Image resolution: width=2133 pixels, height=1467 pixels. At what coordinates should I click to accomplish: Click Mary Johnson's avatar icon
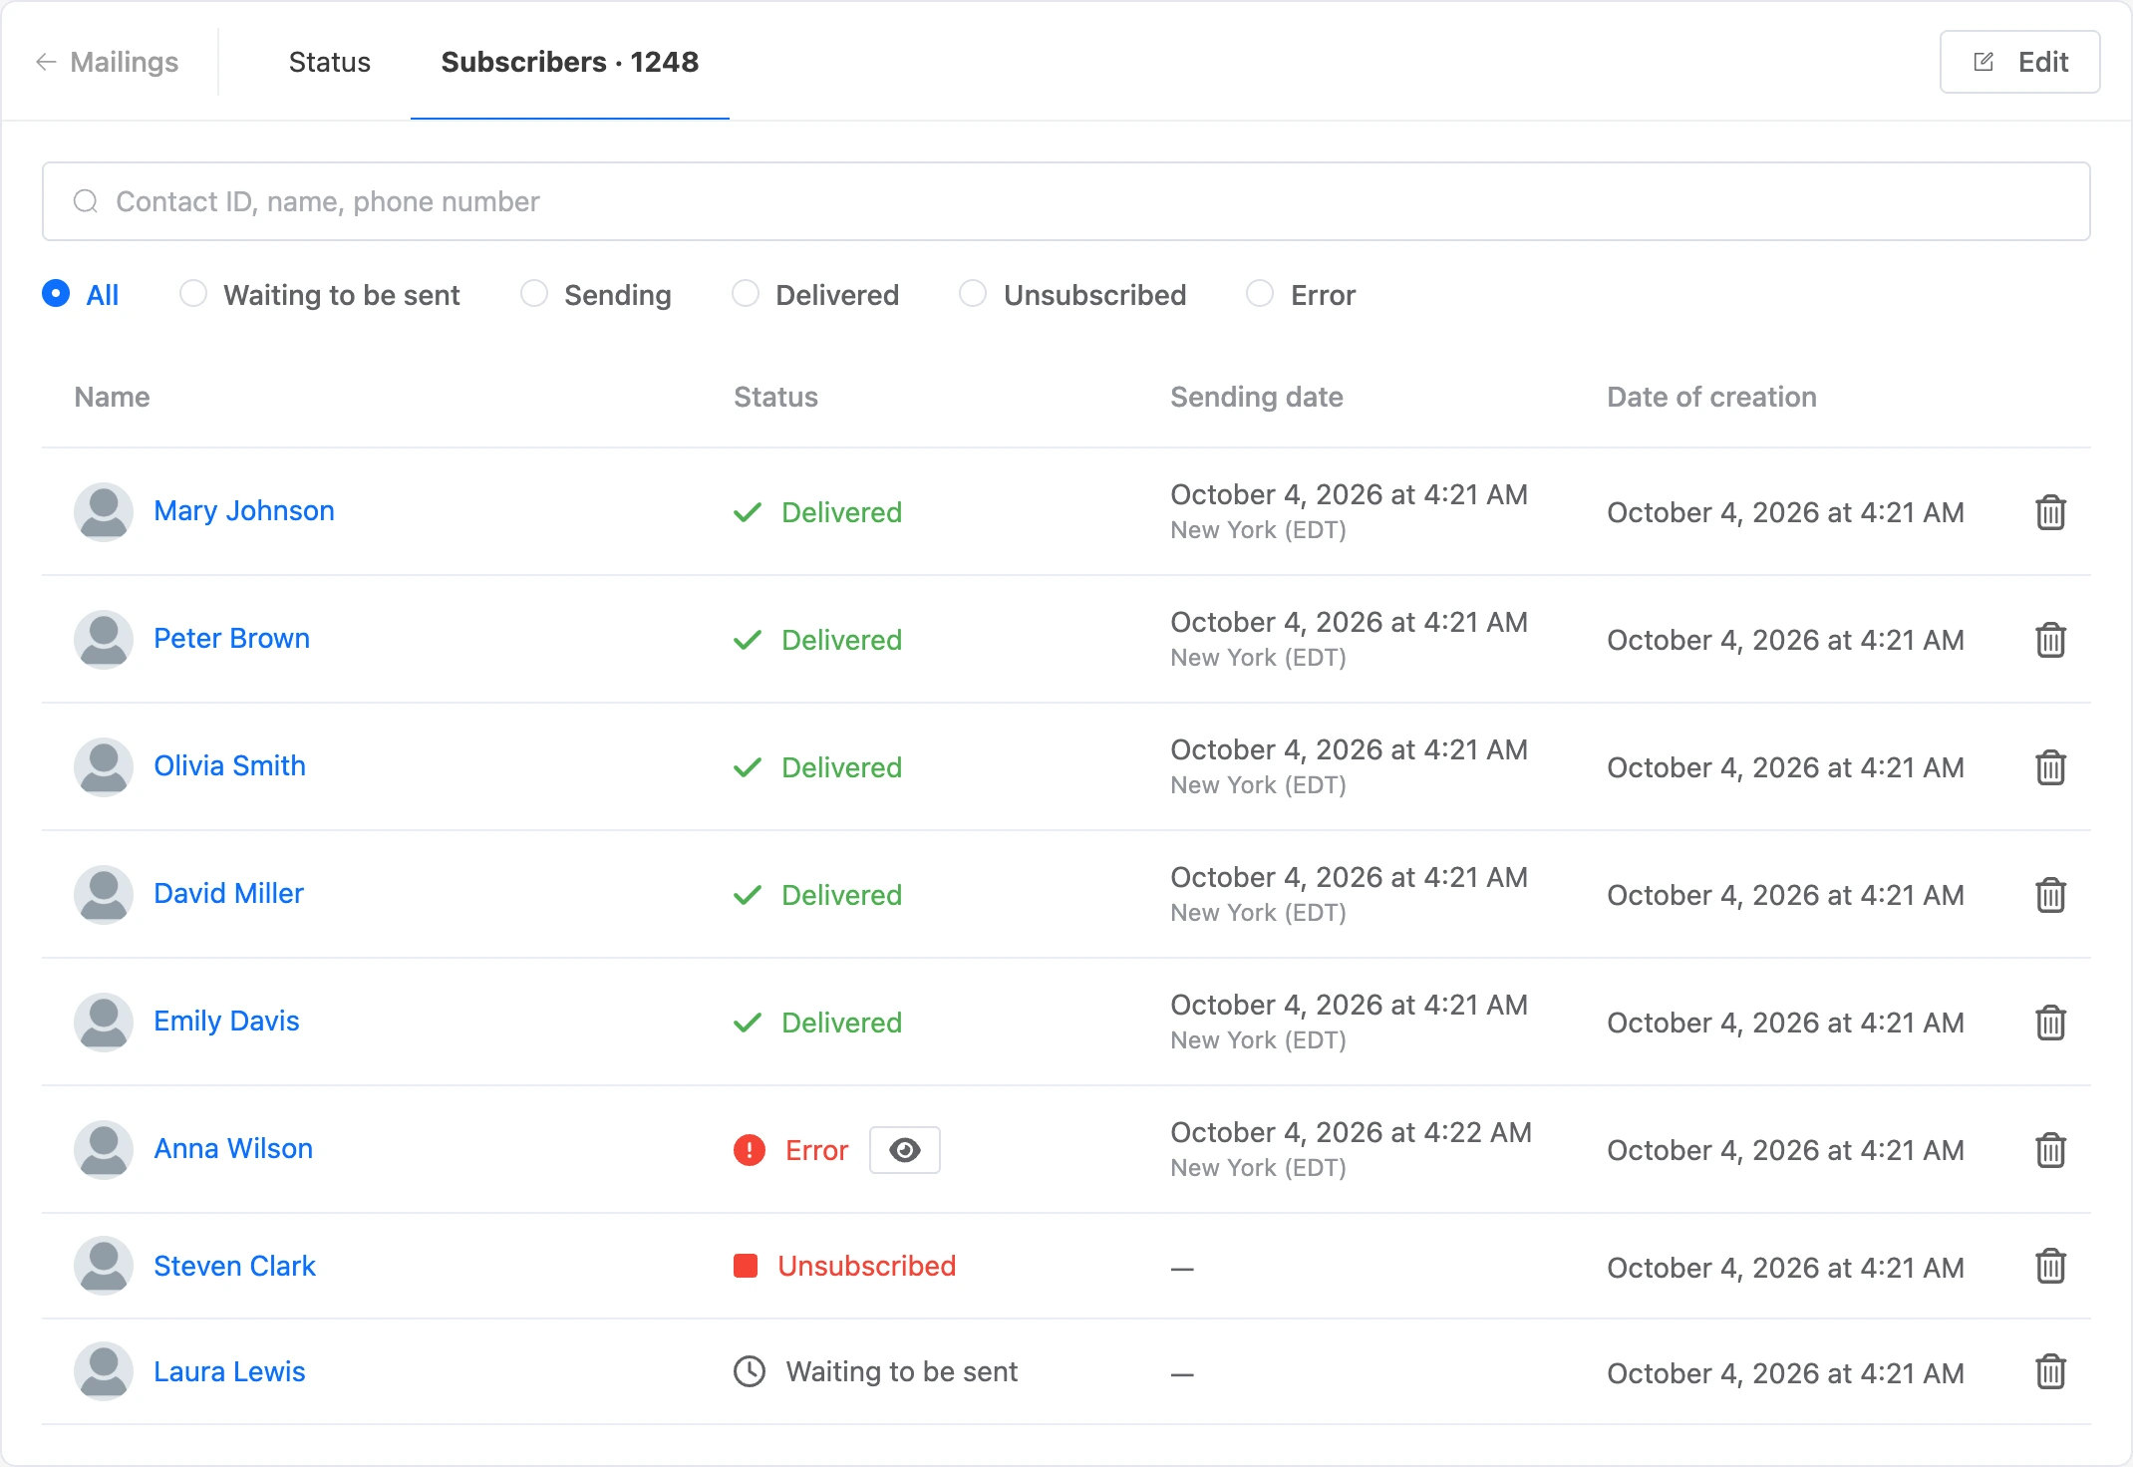coord(104,512)
